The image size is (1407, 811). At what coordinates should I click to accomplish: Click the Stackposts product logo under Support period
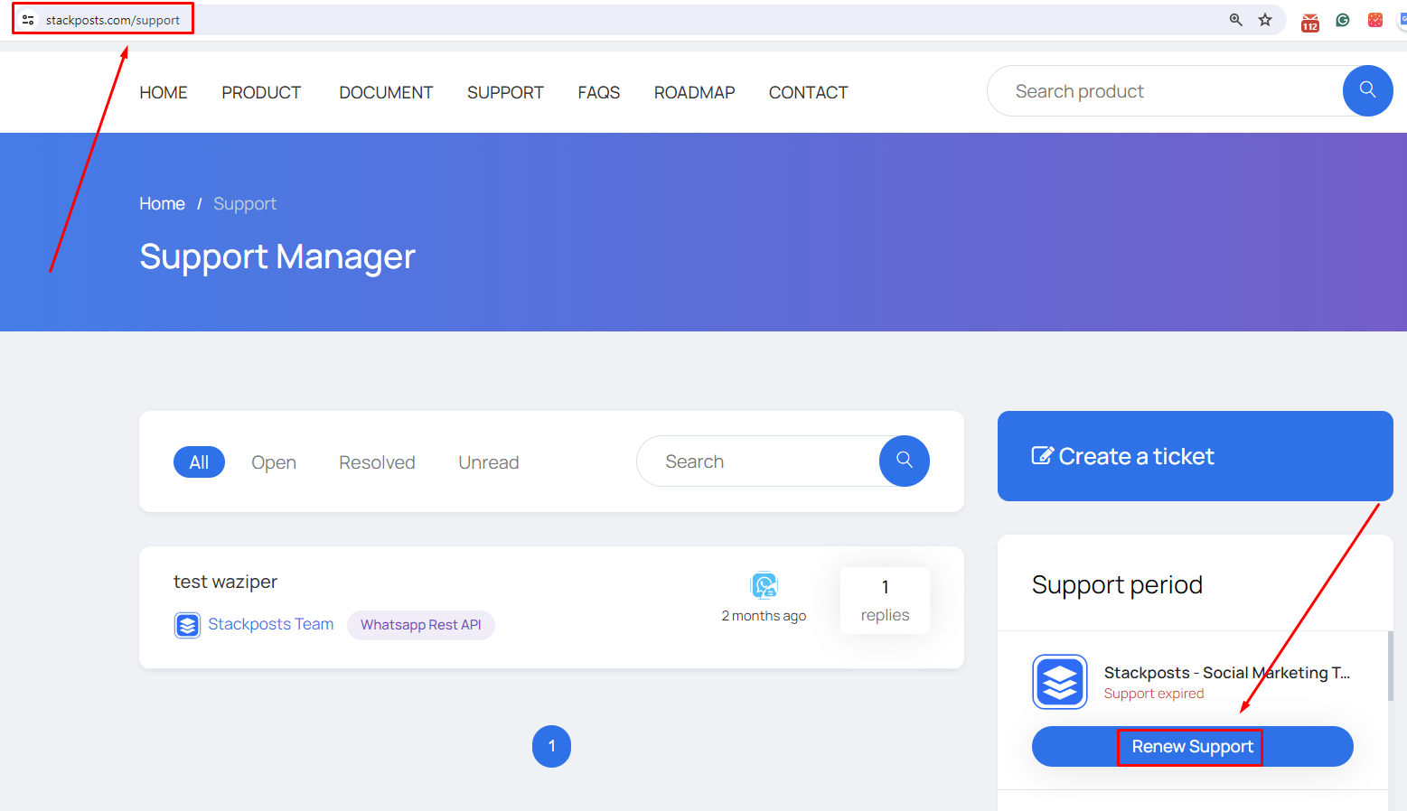coord(1059,682)
